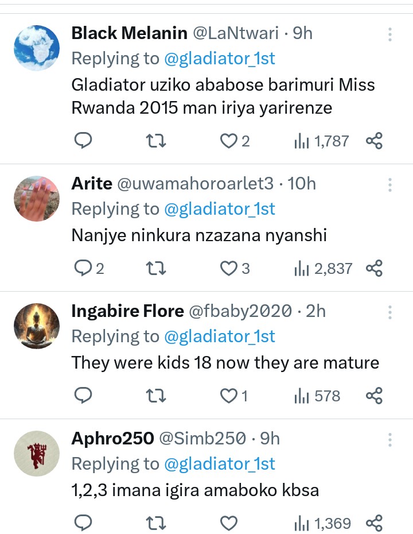Open more options on Ingabire Flore's tweet
The height and width of the screenshot is (534, 413).
click(x=389, y=312)
